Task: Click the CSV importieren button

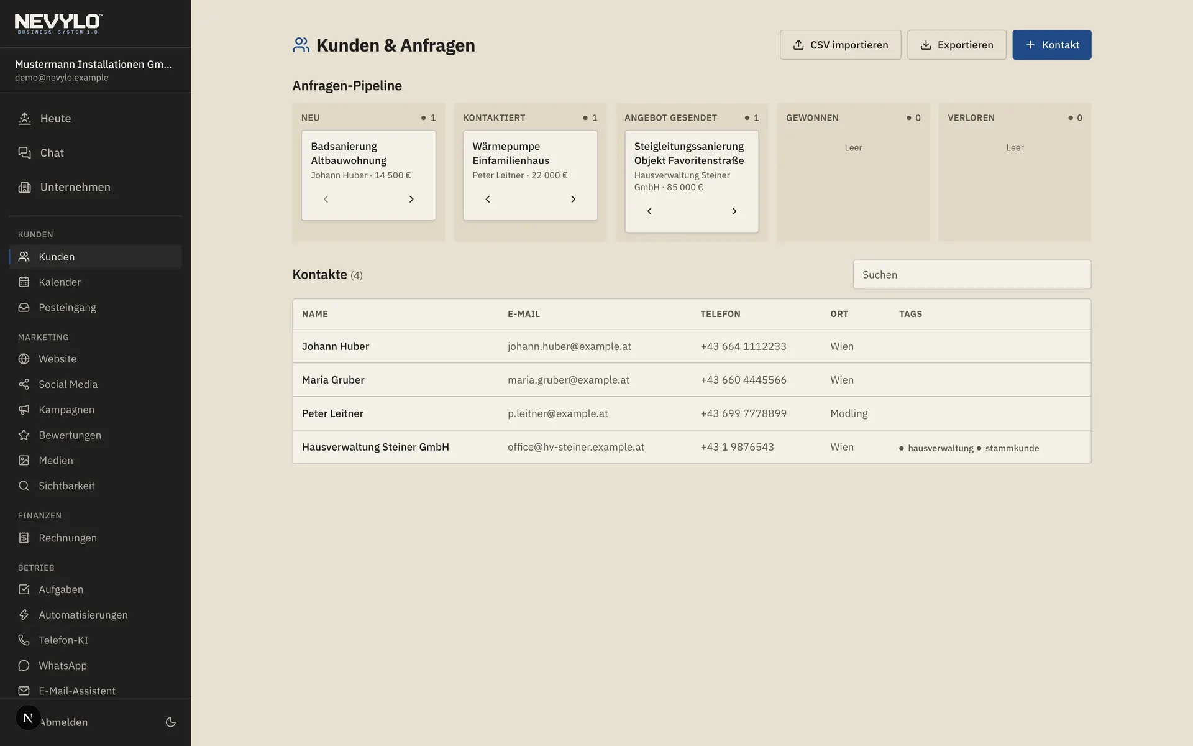Action: [840, 45]
